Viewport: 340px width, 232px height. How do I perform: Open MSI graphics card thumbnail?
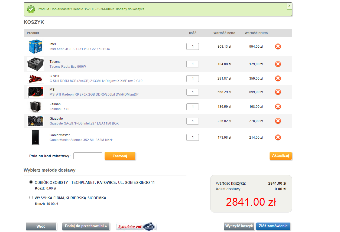coord(35,92)
